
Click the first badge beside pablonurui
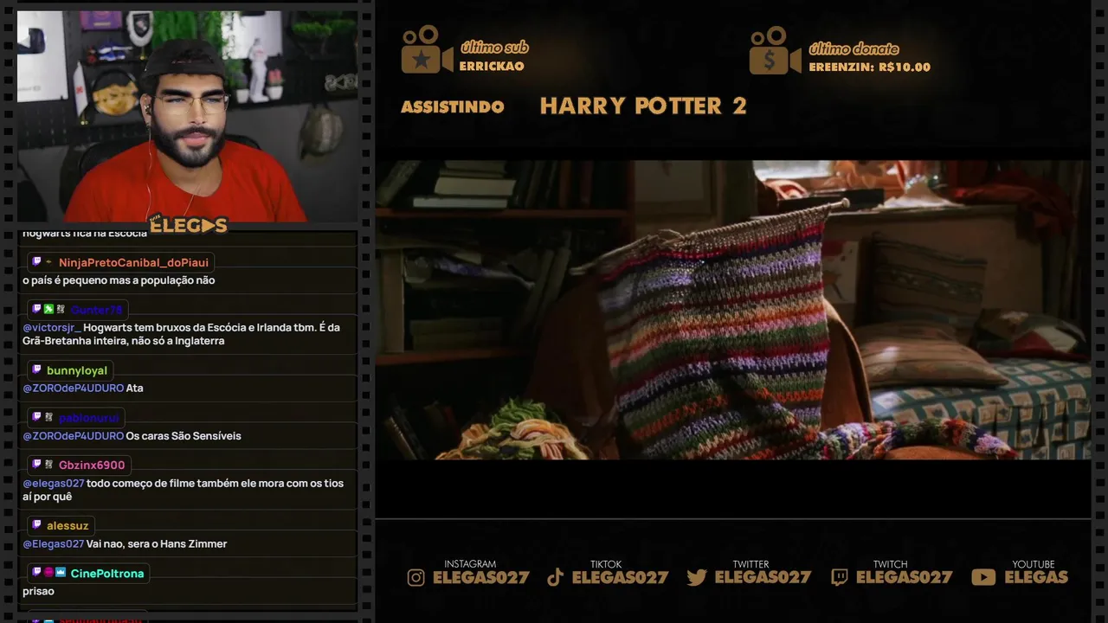(x=36, y=417)
